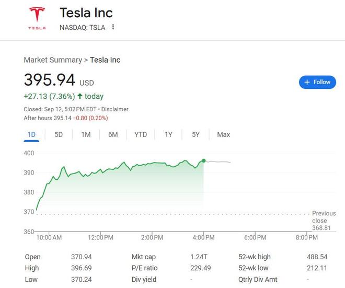Follow the Tesla Inc stock

(317, 82)
